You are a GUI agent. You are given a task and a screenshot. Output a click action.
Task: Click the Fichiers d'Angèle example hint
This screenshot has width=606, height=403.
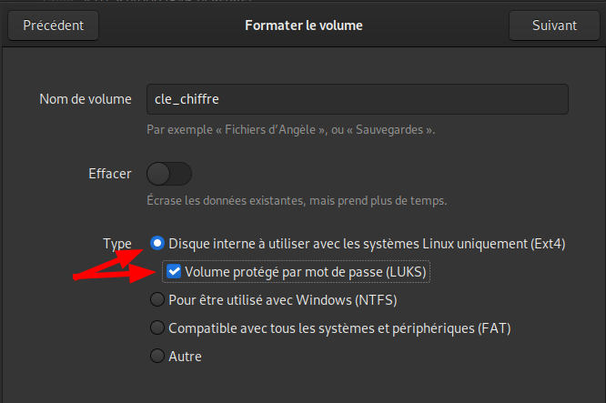pos(290,130)
